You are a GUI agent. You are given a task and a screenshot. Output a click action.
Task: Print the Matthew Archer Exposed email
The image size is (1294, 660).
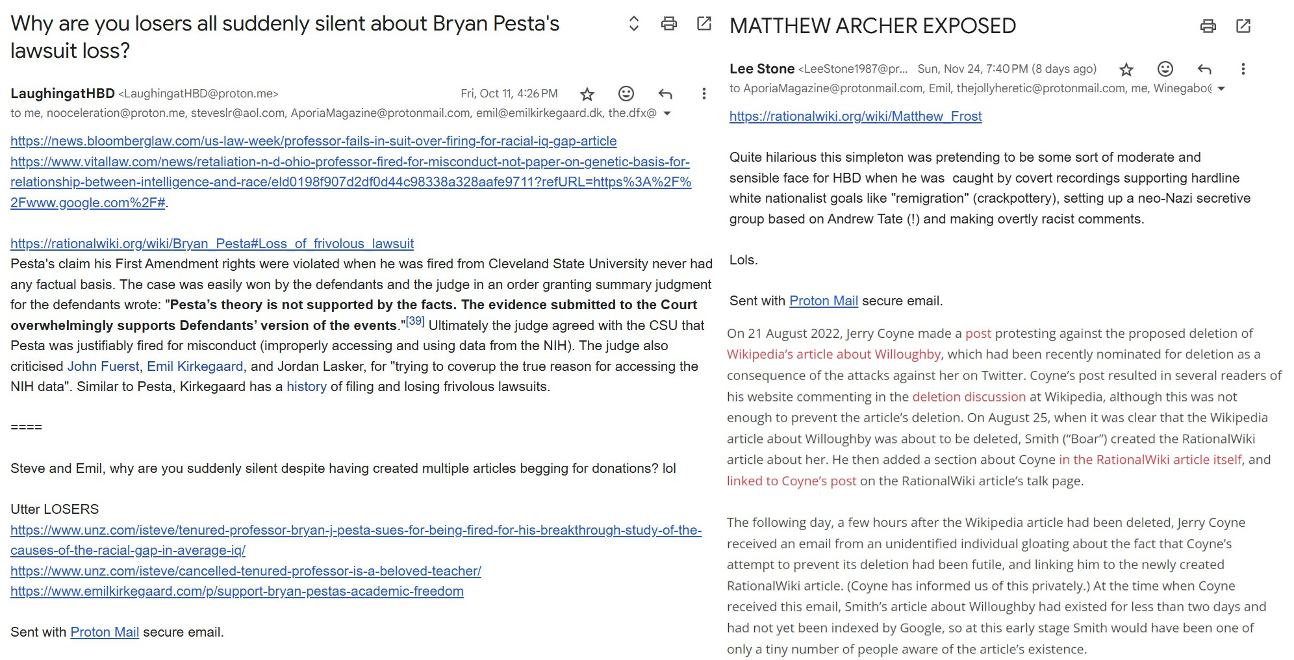1208,26
